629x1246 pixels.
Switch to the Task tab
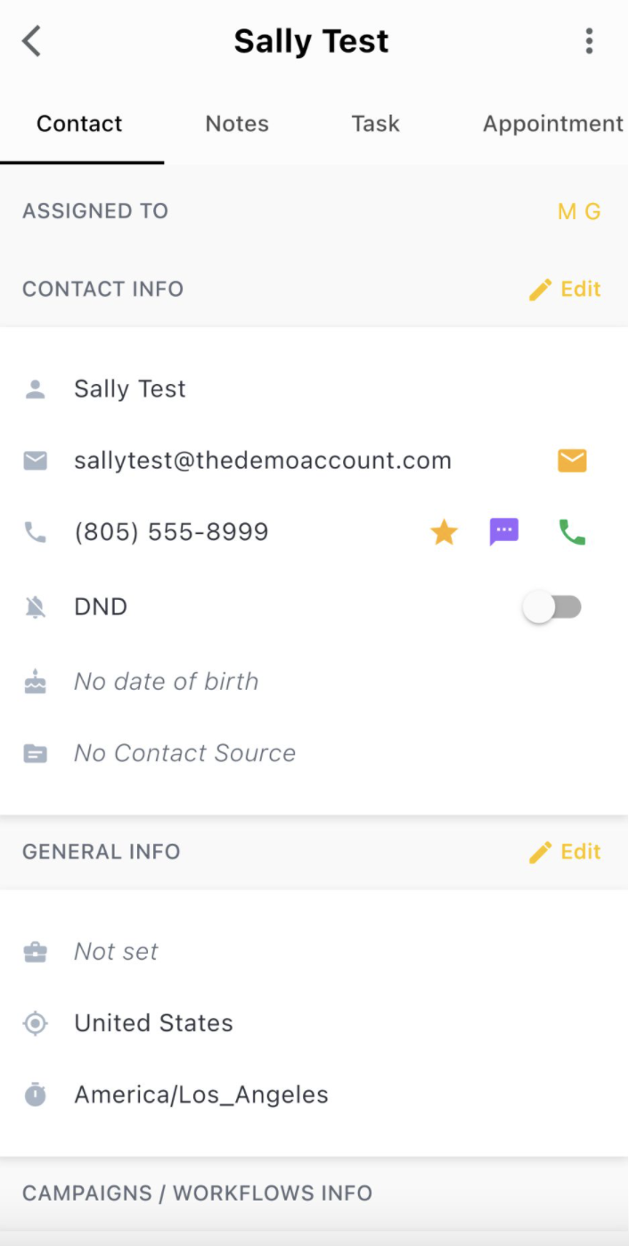pyautogui.click(x=375, y=124)
